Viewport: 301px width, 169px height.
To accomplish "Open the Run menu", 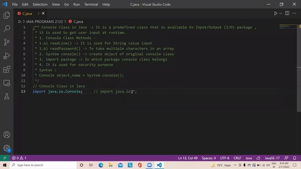I will (x=76, y=4).
